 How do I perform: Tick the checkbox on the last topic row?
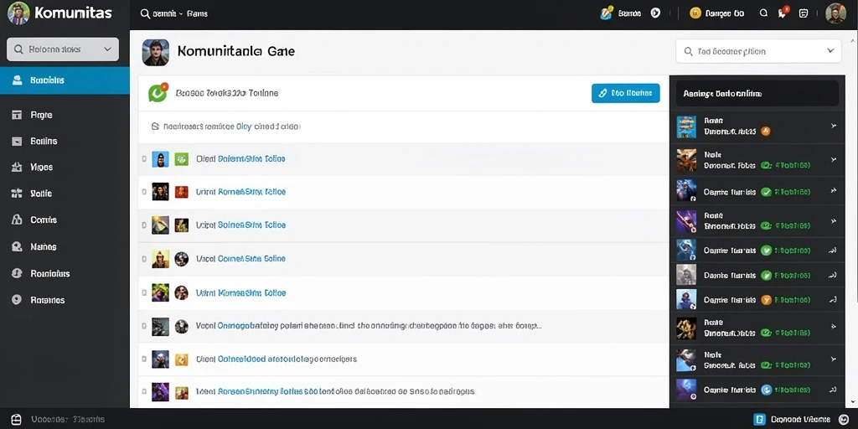144,392
